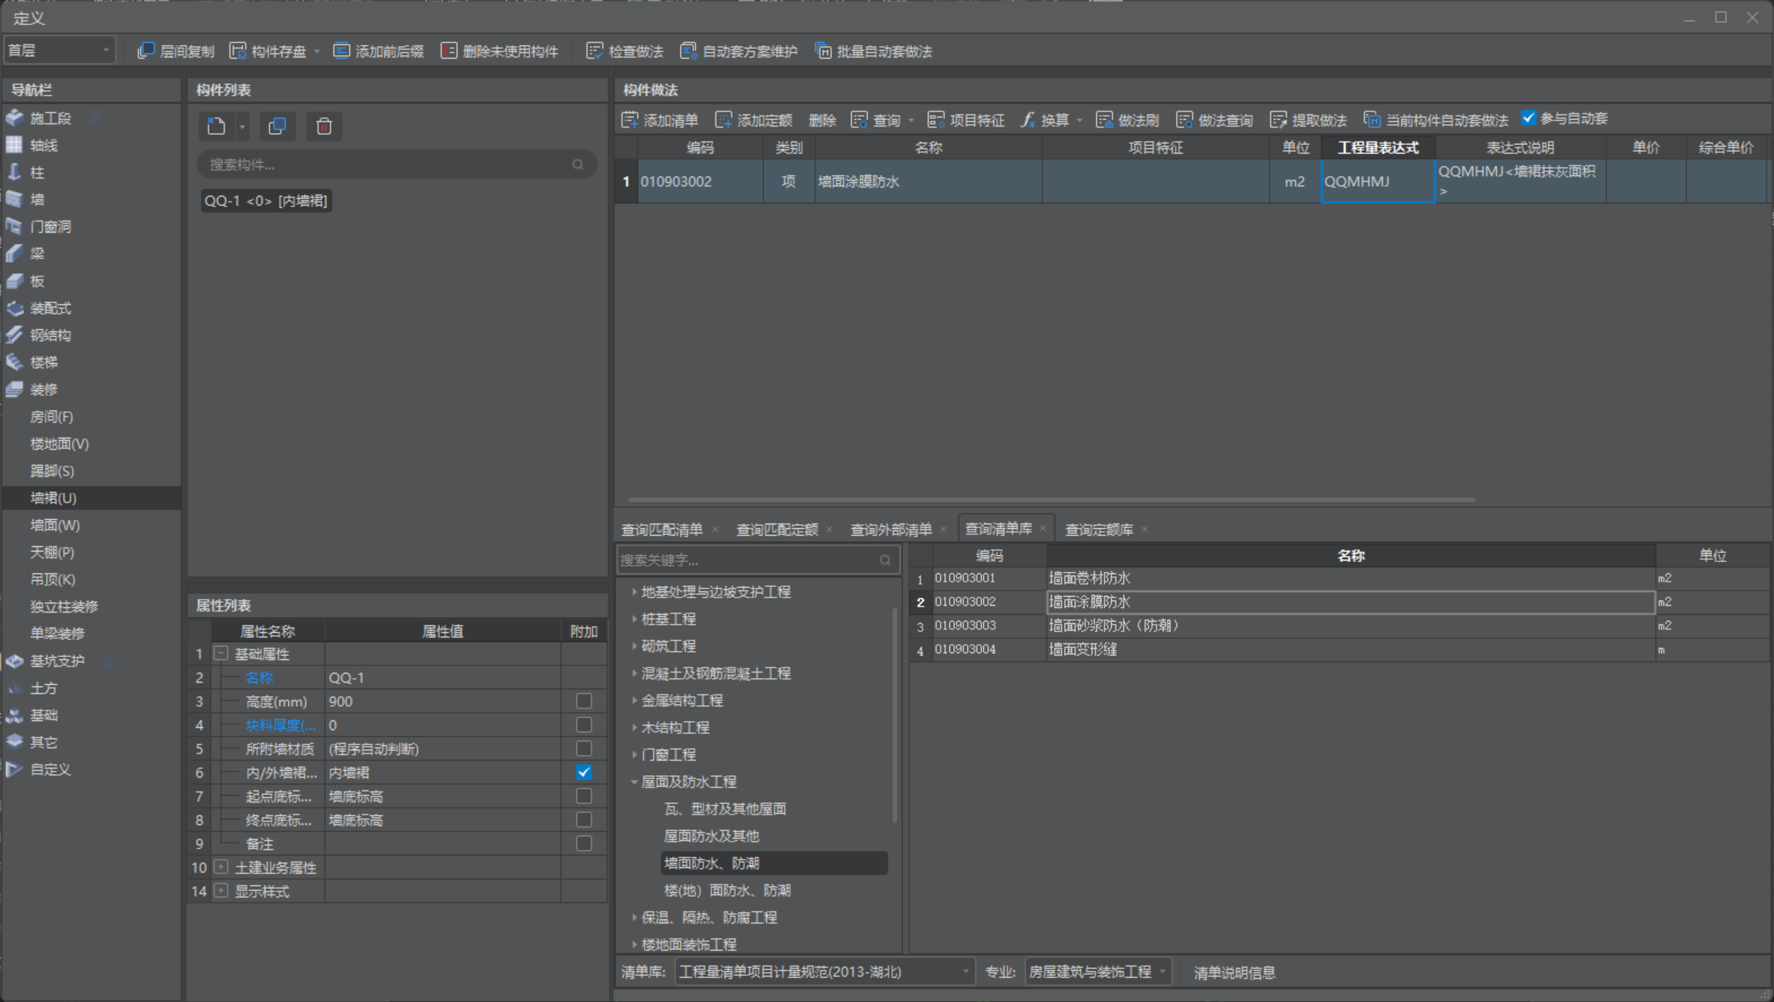Click the 删除 button in 构件做法
This screenshot has width=1774, height=1002.
(x=822, y=120)
